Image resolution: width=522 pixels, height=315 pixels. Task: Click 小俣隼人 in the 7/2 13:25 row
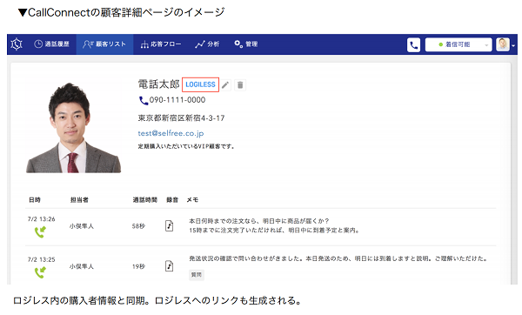82,266
